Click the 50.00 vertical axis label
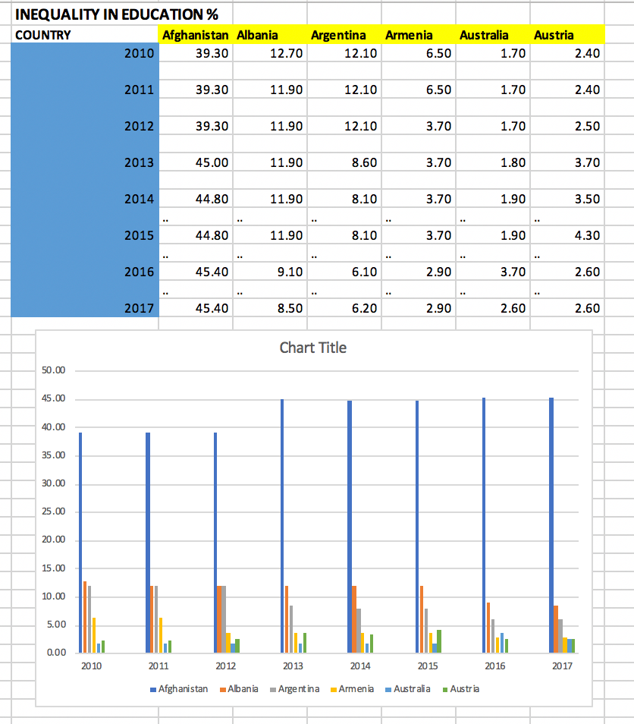 click(54, 370)
